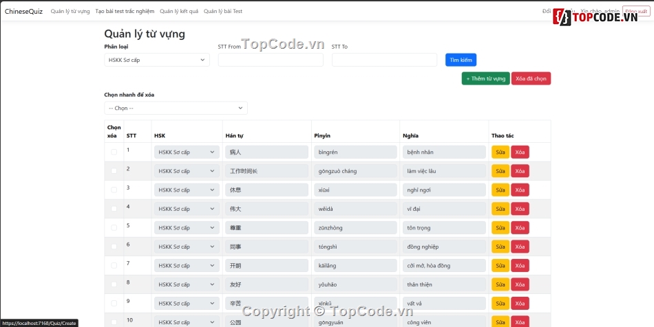Click the Tìm kiếm search button
654x327 pixels.
[461, 60]
